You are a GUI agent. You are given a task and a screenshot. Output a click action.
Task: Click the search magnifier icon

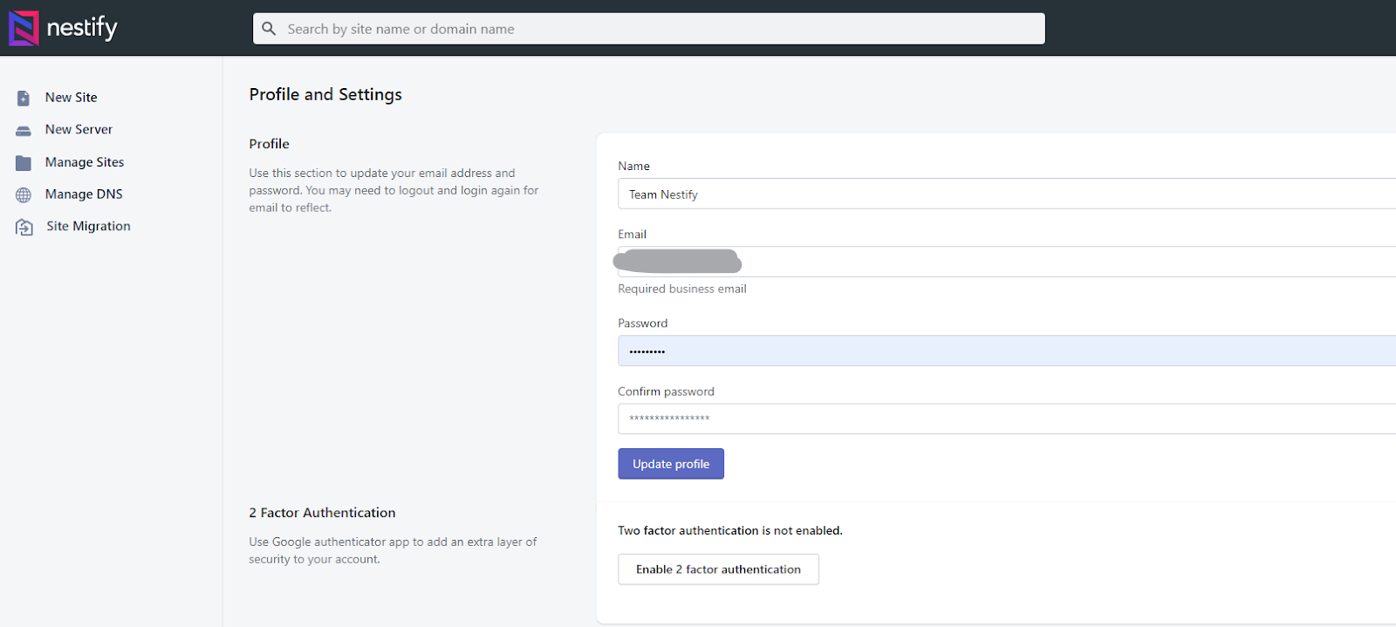coord(269,29)
